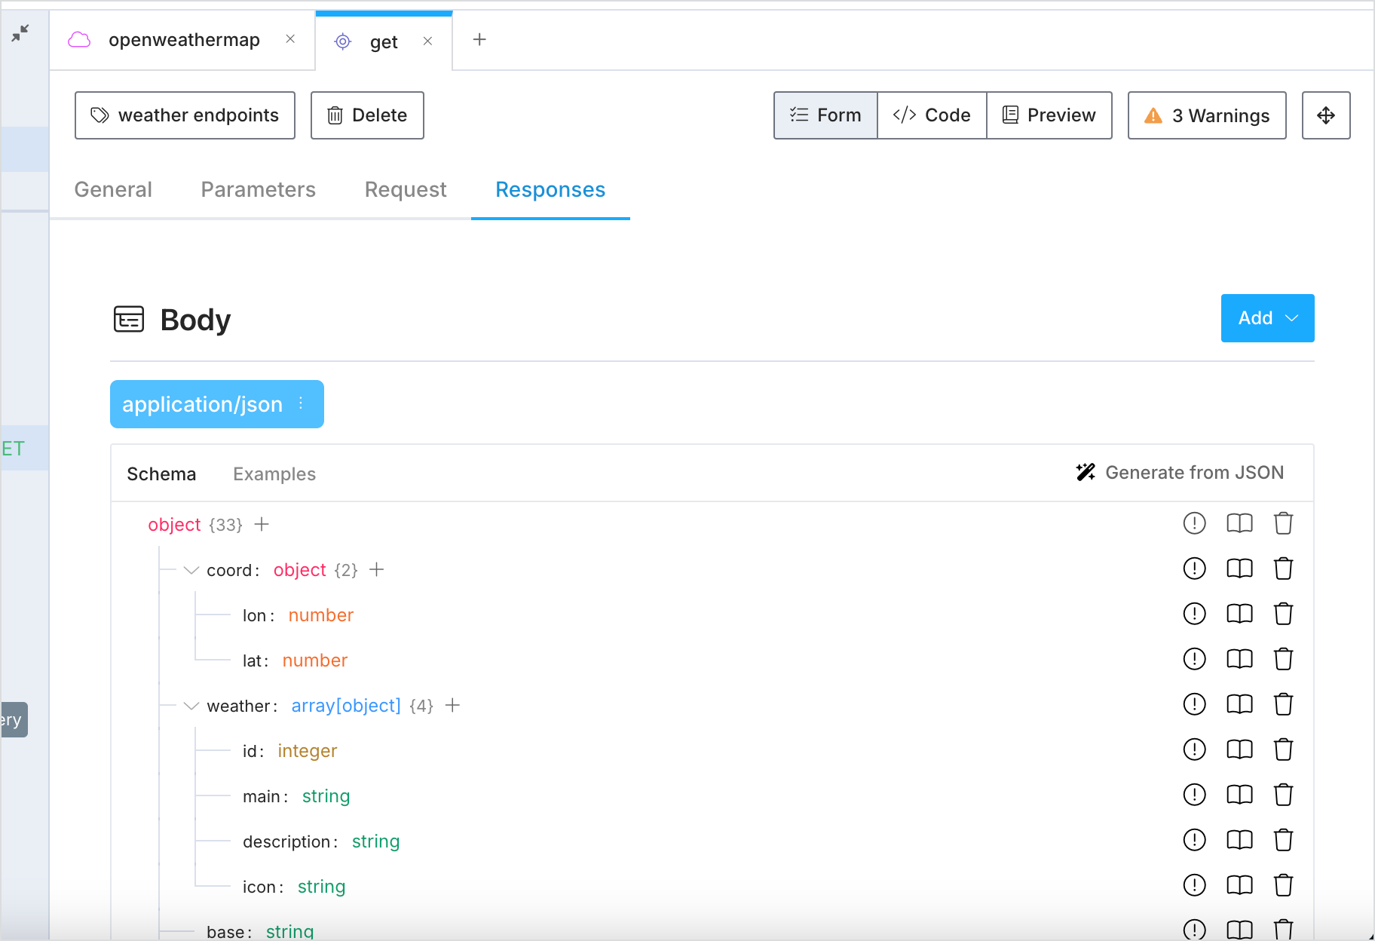Switch to Code view
Viewport: 1375px width, 941px height.
(x=932, y=115)
